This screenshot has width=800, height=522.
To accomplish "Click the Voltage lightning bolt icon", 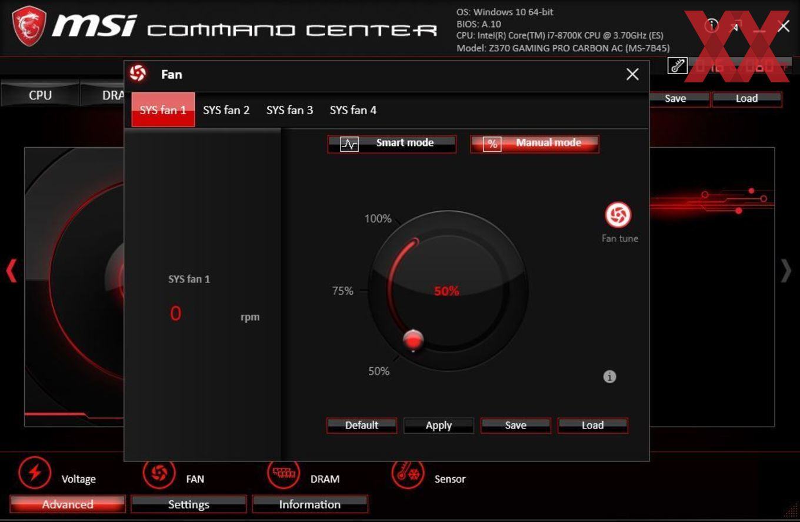I will point(35,473).
